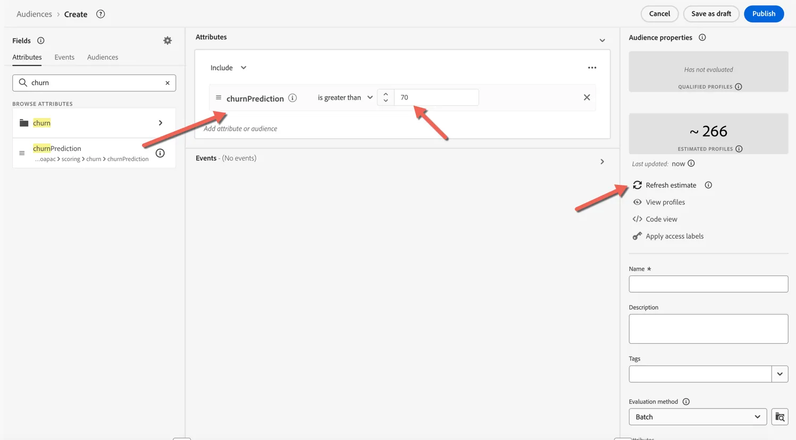The height and width of the screenshot is (440, 796).
Task: Click the help icon next to Create
Action: [100, 14]
